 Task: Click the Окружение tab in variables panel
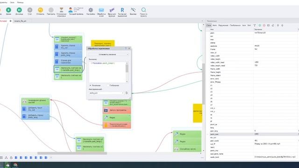(x=223, y=25)
